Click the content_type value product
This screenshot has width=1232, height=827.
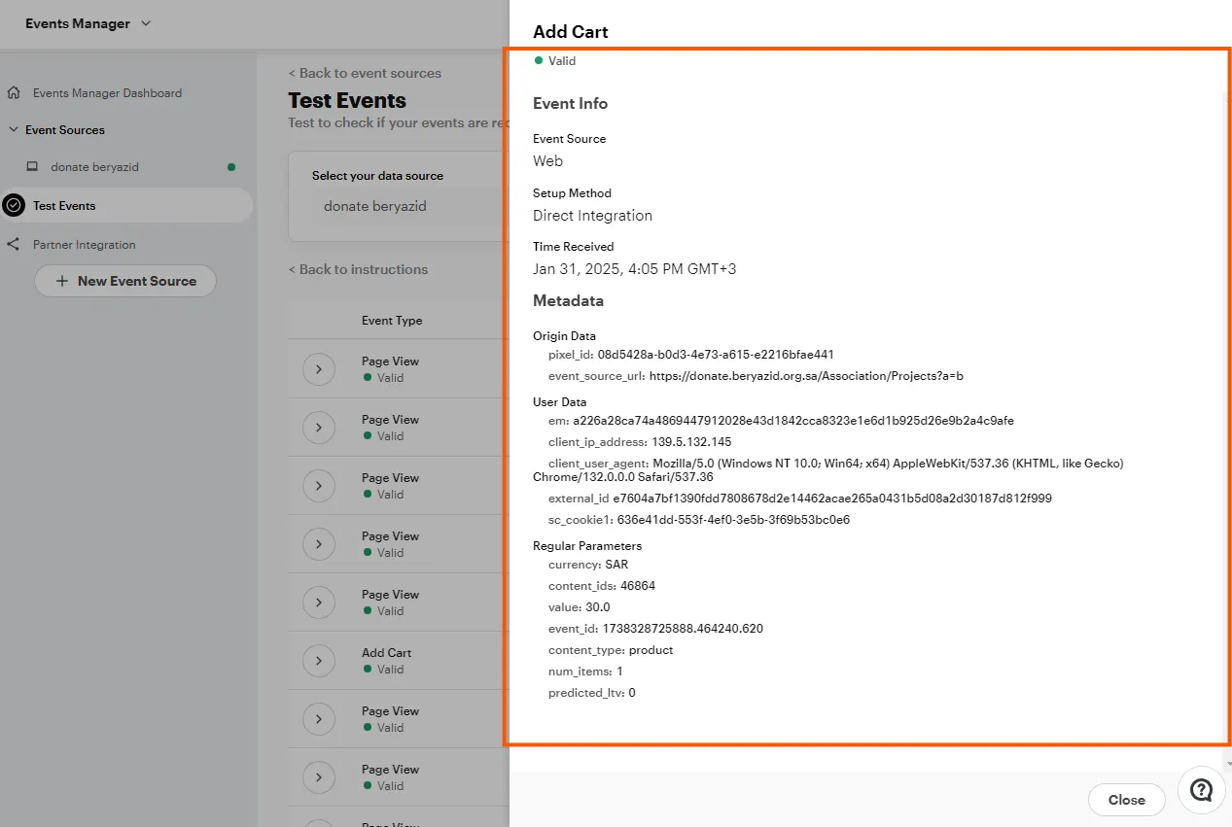(x=651, y=650)
